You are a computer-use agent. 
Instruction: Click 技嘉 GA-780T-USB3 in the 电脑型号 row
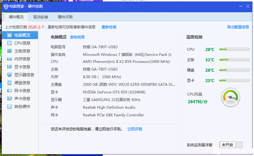[x=100, y=47]
